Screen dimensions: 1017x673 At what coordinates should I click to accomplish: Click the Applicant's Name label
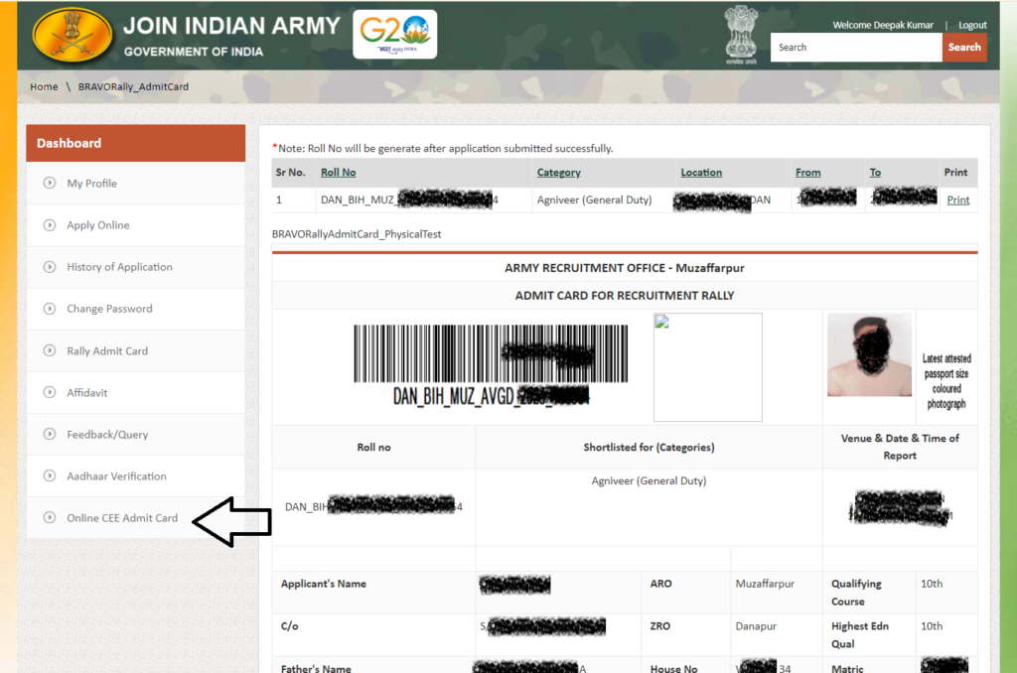[x=323, y=584]
